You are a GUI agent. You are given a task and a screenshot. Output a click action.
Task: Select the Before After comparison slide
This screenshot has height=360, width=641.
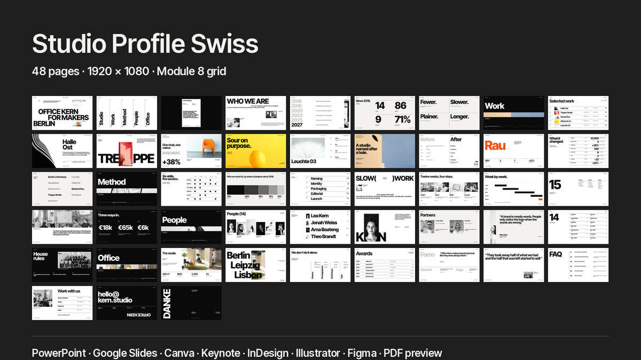[449, 151]
